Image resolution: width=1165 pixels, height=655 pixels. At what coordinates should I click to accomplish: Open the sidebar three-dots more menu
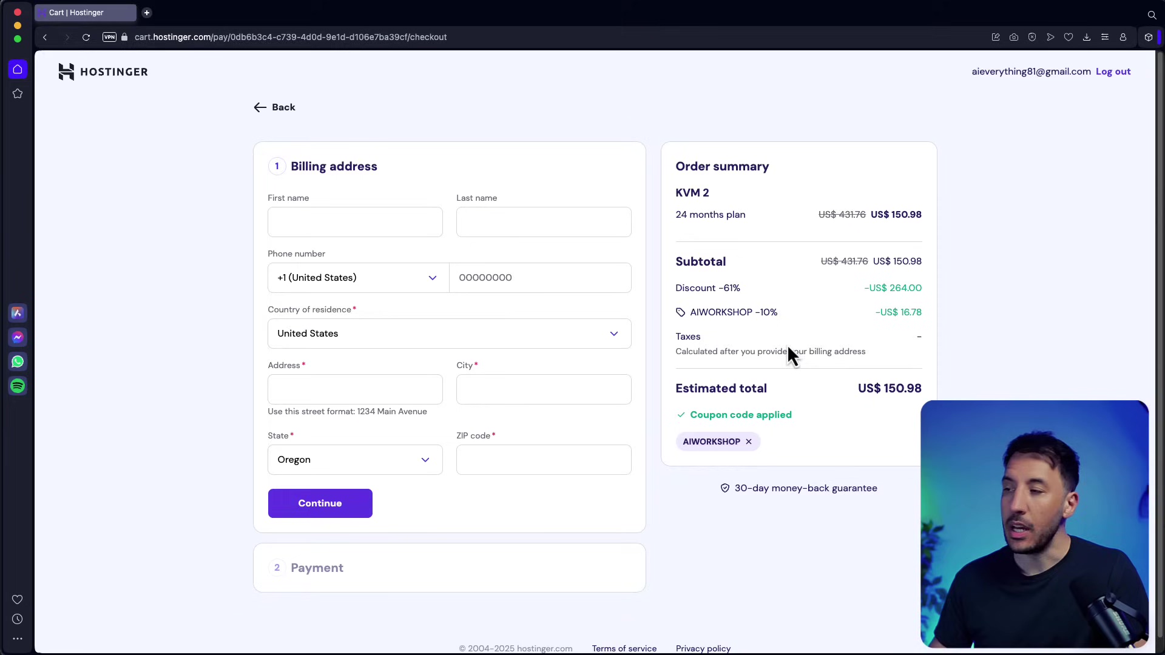pyautogui.click(x=18, y=638)
